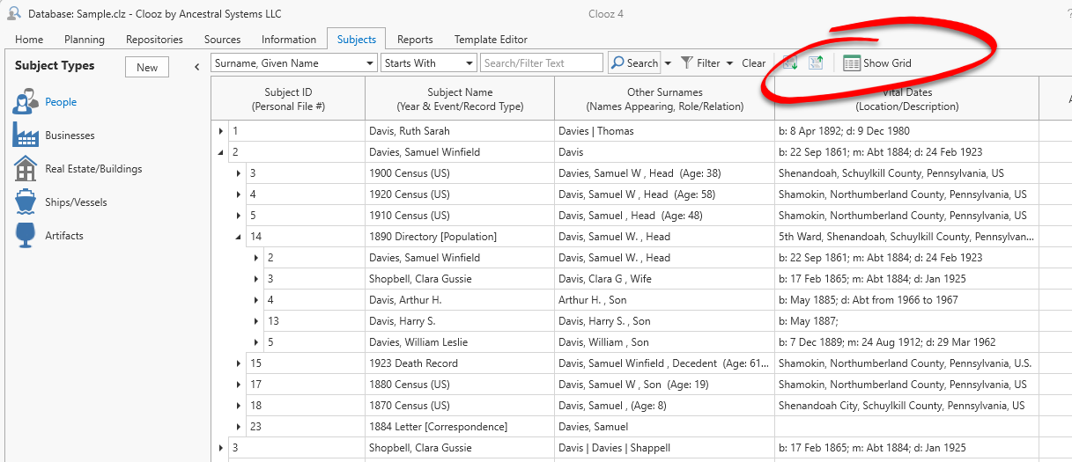Open Real Estate/Buildings subject type
This screenshot has height=462, width=1072.
[92, 169]
